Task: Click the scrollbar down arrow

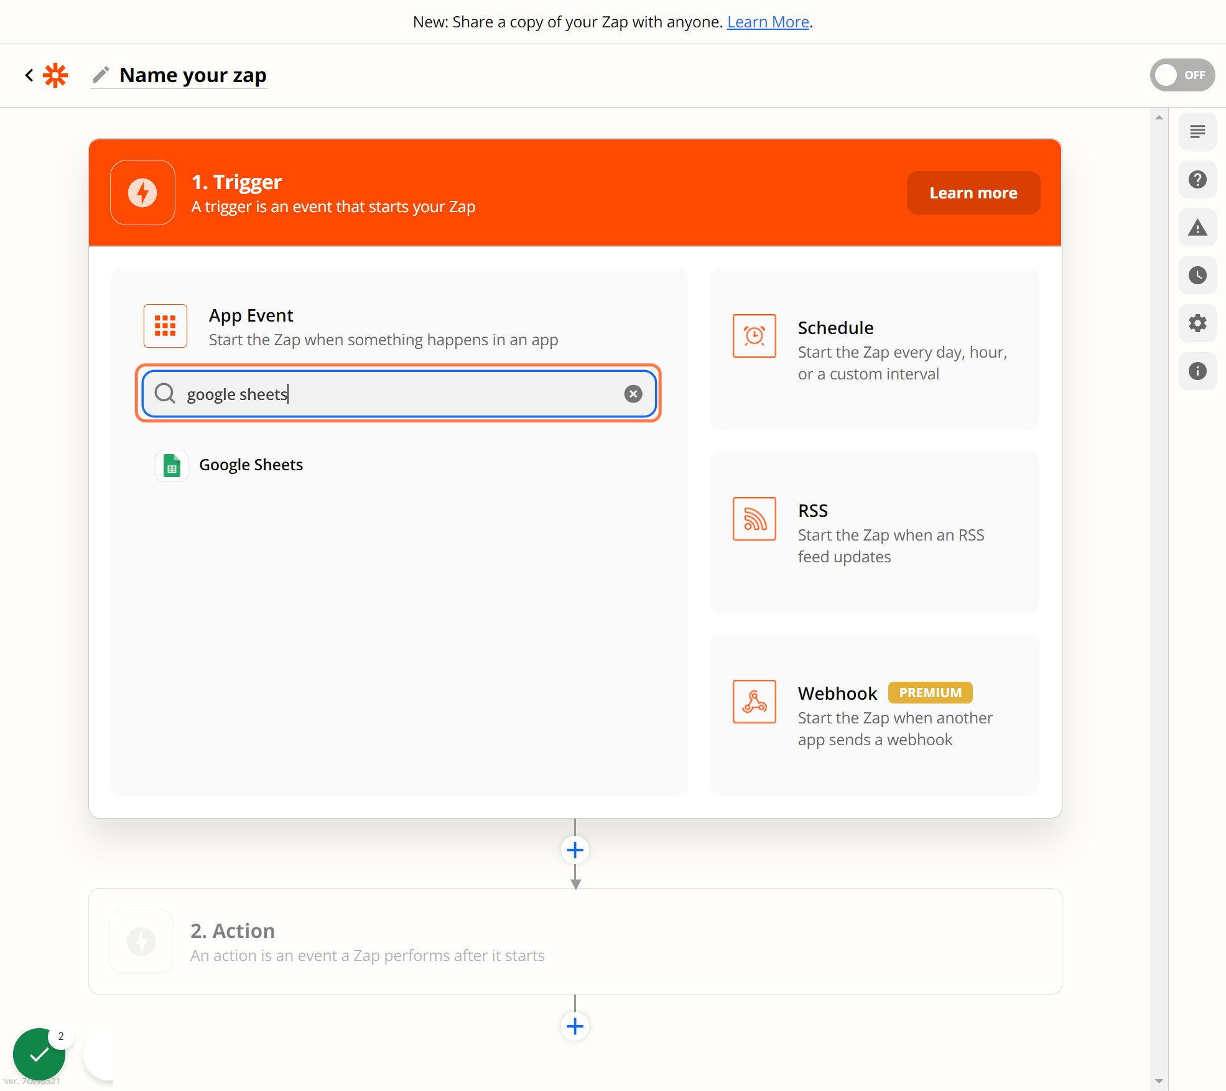Action: (1159, 1082)
